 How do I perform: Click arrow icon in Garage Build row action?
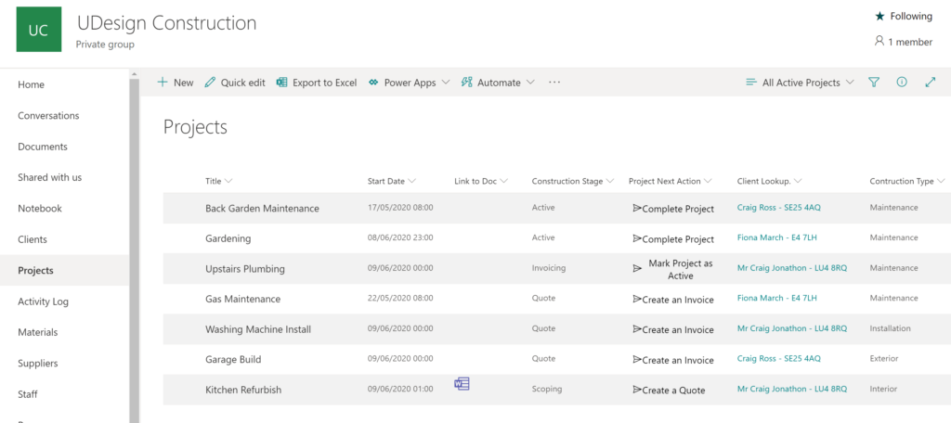[637, 359]
